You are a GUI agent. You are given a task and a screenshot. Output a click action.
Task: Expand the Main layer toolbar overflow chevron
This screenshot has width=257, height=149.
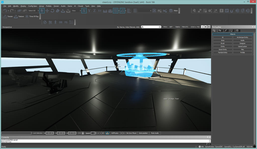(x=179, y=13)
